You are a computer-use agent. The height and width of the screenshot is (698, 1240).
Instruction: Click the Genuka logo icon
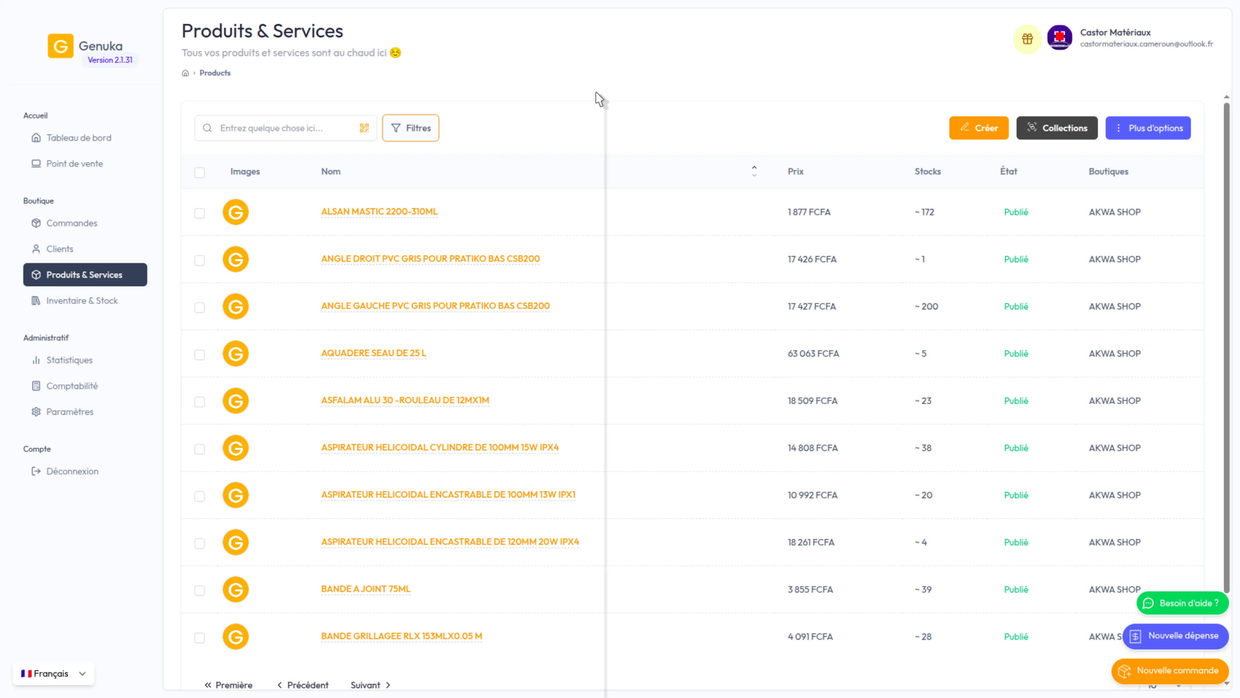tap(61, 46)
